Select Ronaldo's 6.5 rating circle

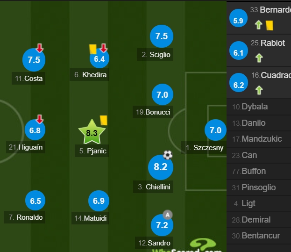pos(35,201)
